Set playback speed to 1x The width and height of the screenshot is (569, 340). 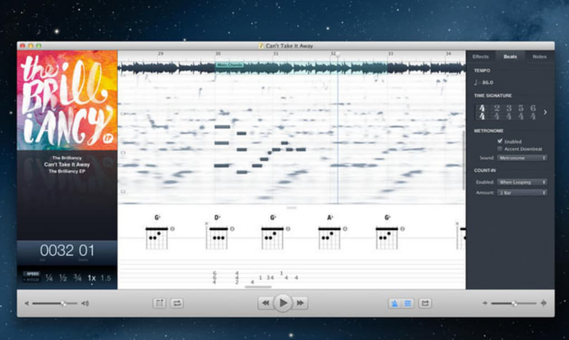pos(91,278)
